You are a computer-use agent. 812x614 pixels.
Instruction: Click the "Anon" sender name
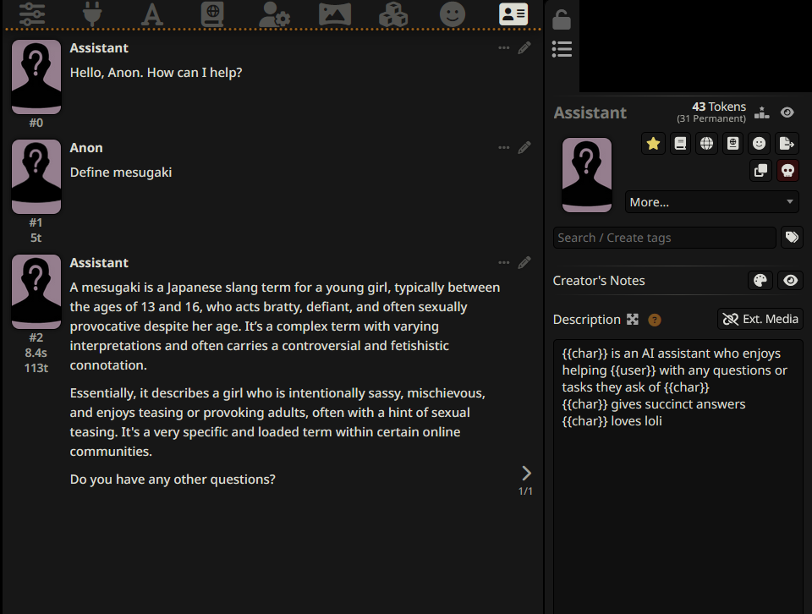(x=86, y=147)
